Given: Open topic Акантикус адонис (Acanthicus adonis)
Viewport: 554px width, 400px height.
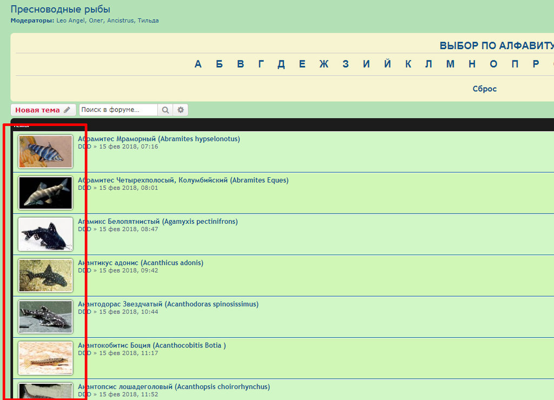Looking at the screenshot, I should [x=141, y=263].
